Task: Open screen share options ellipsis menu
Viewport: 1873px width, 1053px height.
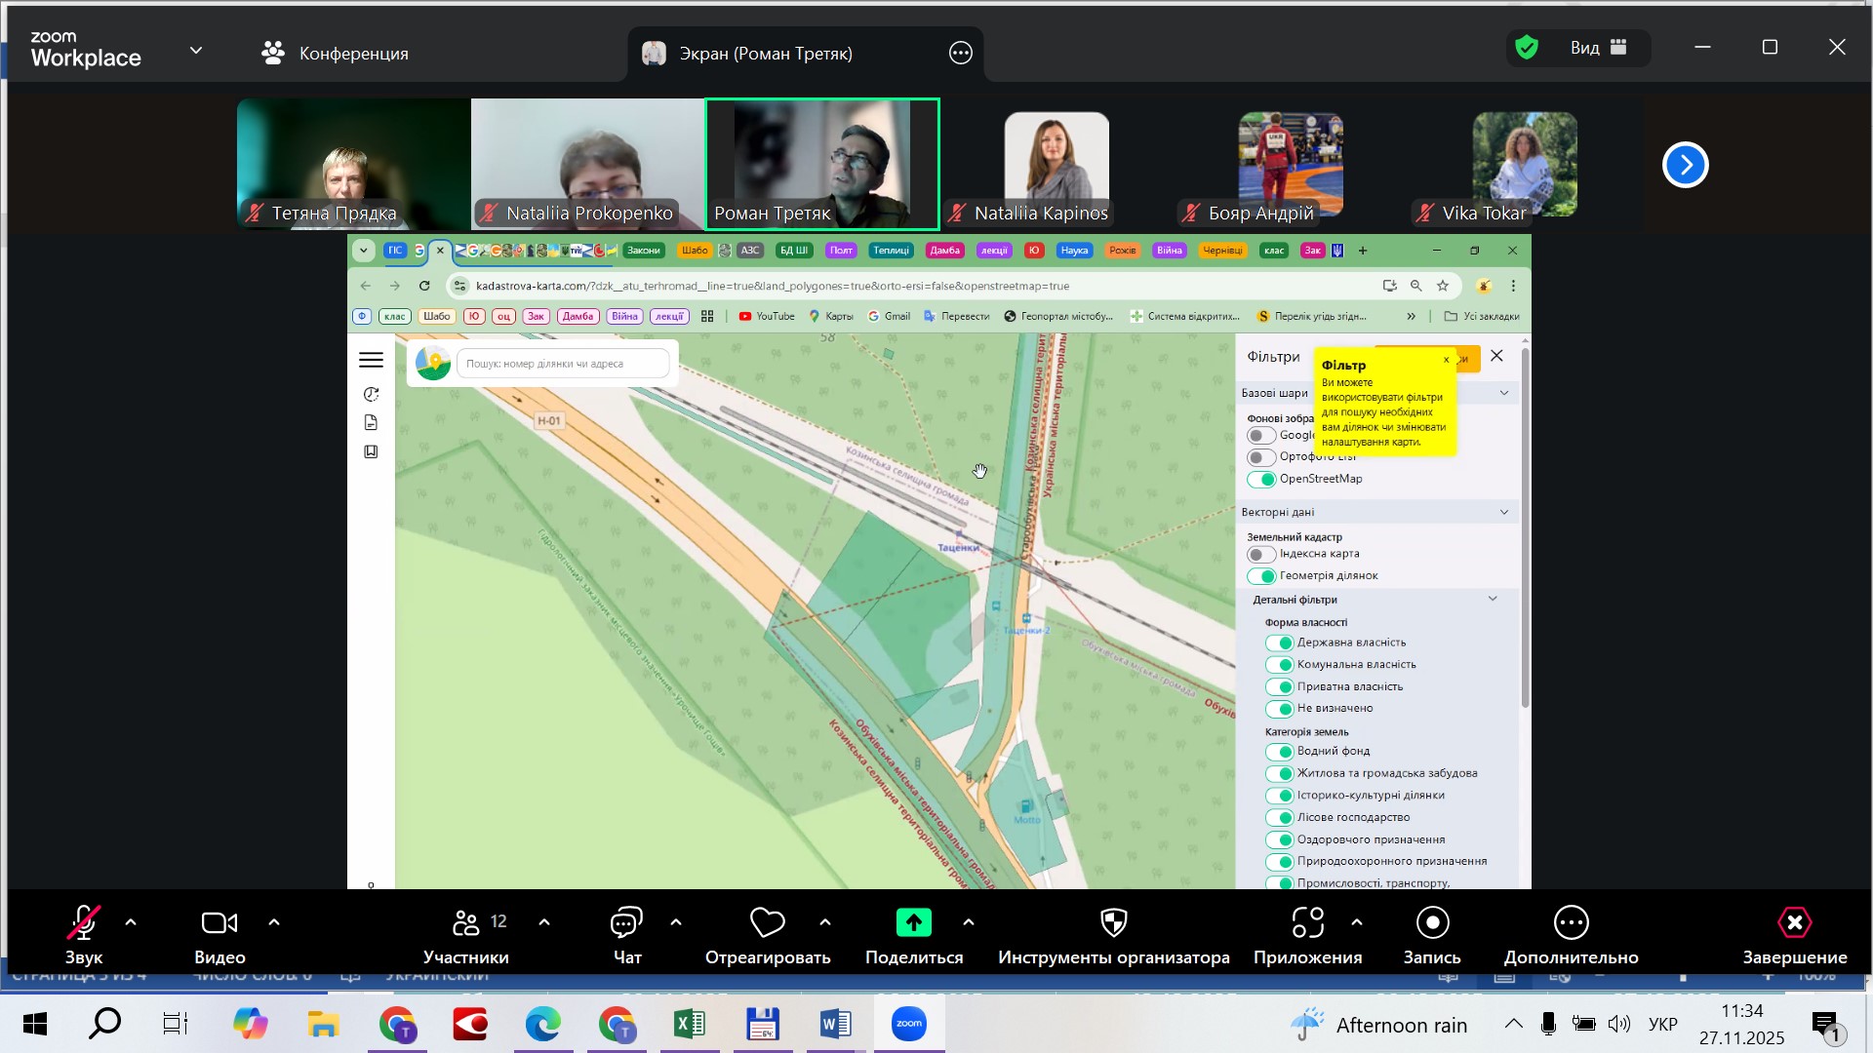Action: [960, 54]
